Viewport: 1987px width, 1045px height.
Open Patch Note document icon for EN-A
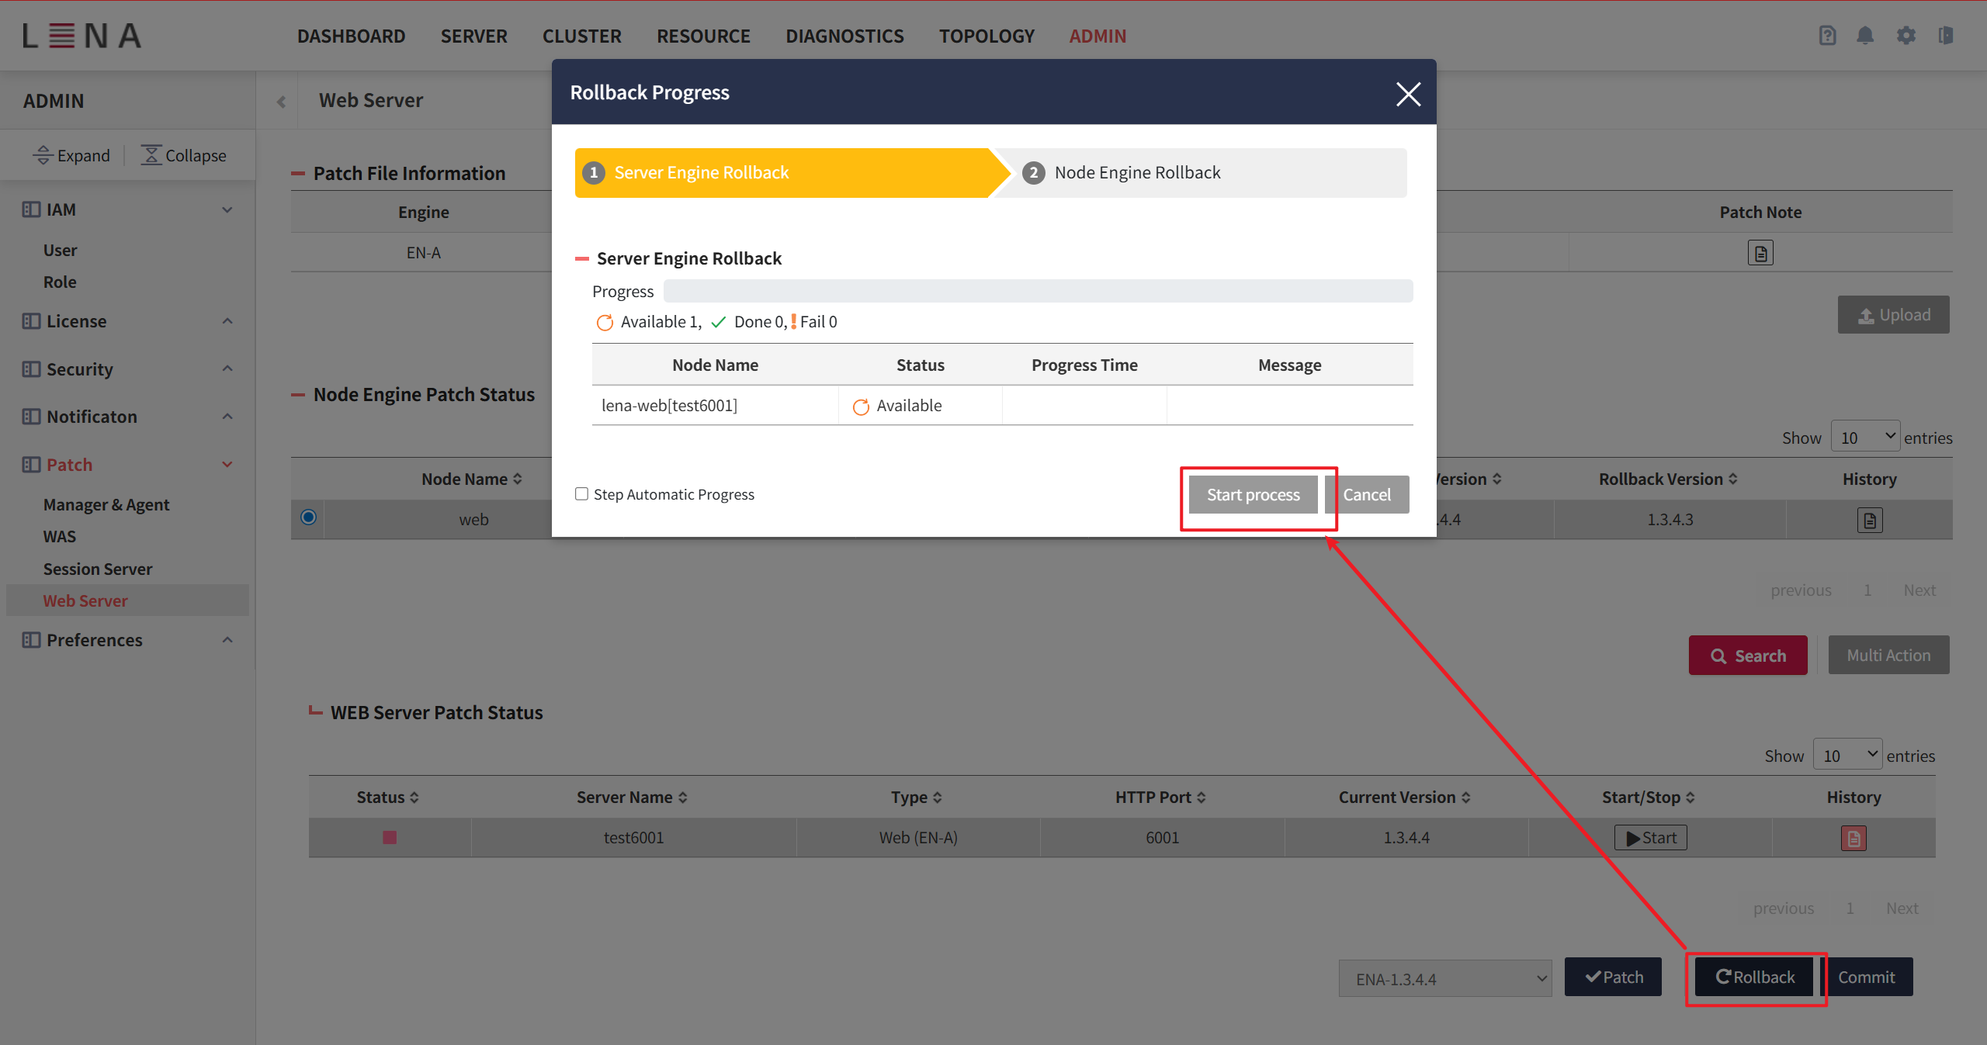1760,253
